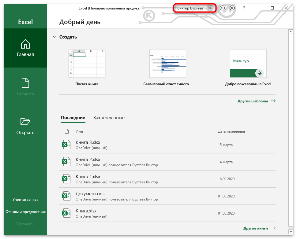Viewport: 297px width, 239px height.
Task: Open the Главная home icon in sidebar
Action: click(25, 44)
